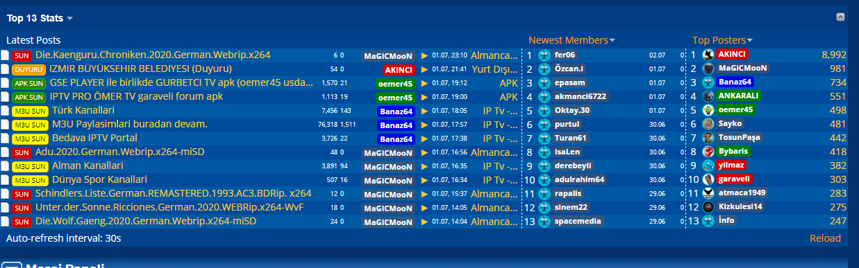Click Sayko's avatar in Top Posters
This screenshot has height=268, width=859.
click(708, 124)
